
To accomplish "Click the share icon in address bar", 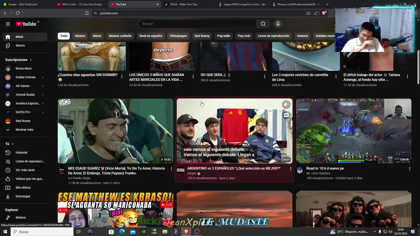I will pyautogui.click(x=316, y=13).
